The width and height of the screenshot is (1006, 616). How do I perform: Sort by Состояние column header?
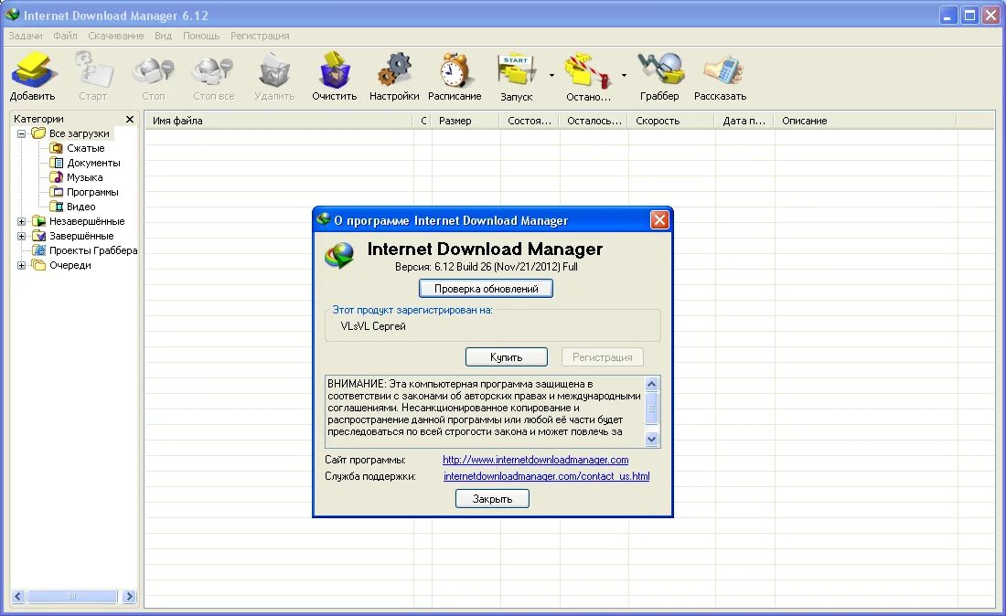pyautogui.click(x=529, y=121)
